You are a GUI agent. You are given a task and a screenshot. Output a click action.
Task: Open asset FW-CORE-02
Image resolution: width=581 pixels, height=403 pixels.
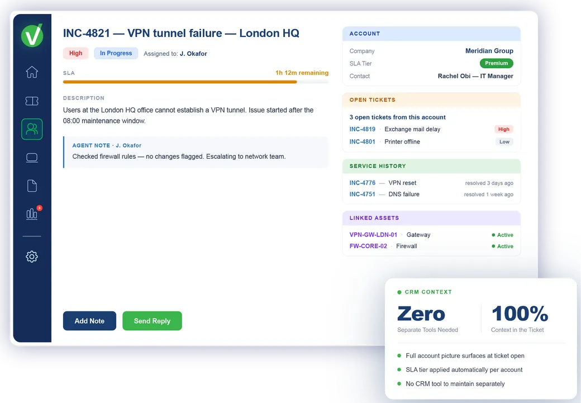click(x=368, y=246)
